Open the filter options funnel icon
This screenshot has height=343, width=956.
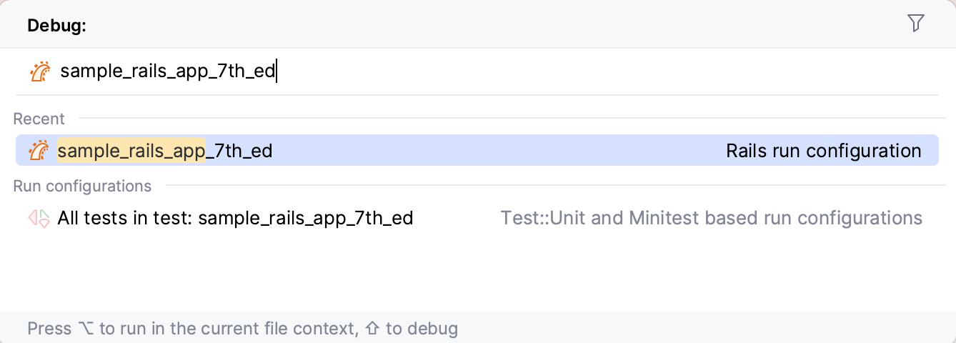click(915, 24)
